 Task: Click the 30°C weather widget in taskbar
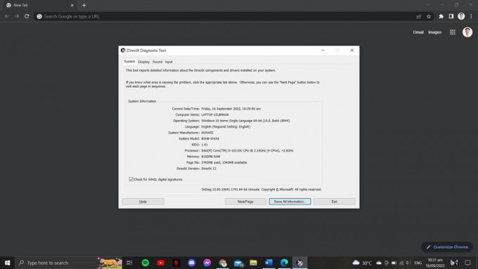[362, 263]
